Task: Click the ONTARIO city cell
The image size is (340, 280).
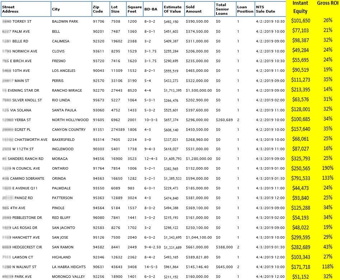Action: [x=60, y=169]
